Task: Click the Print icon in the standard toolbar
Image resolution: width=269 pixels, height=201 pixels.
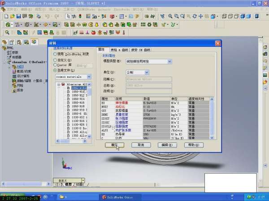Action: click(39, 16)
